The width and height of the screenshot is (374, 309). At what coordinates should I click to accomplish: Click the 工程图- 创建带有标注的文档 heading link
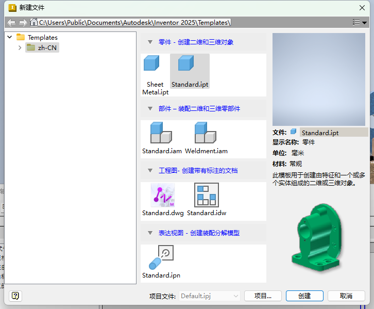[198, 171]
